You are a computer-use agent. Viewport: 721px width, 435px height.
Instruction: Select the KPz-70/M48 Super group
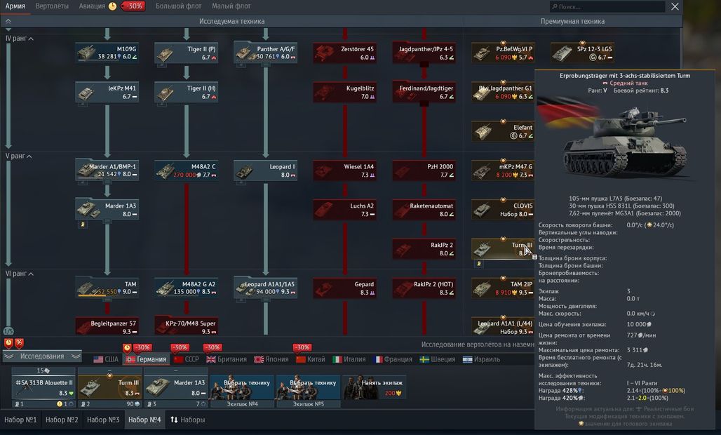click(187, 326)
